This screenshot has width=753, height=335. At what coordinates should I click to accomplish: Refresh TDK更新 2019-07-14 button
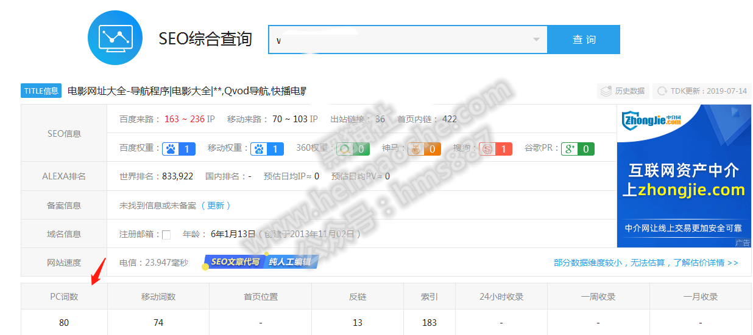702,91
